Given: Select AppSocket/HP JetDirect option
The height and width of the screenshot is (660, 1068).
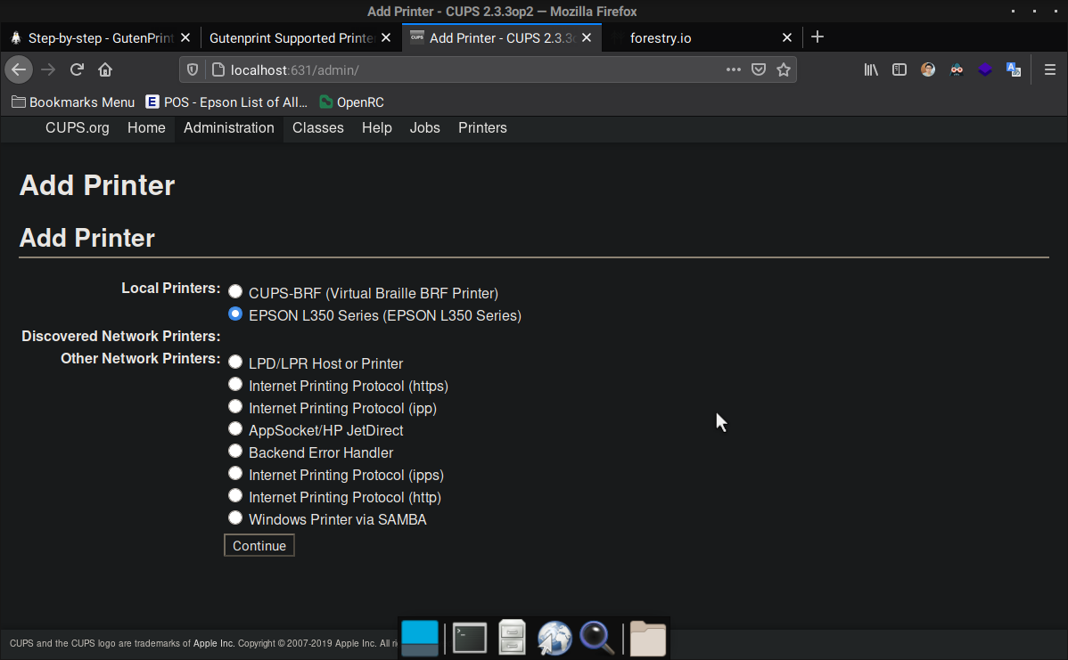Looking at the screenshot, I should [x=235, y=428].
